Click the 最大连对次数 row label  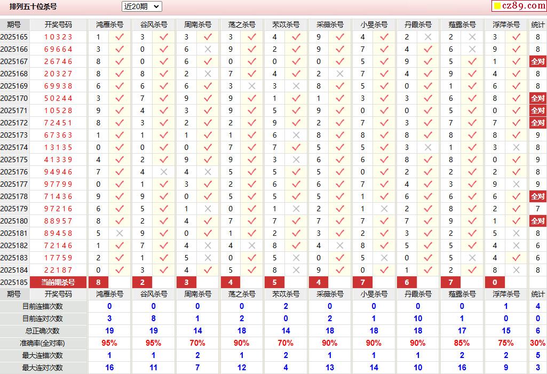(x=43, y=368)
